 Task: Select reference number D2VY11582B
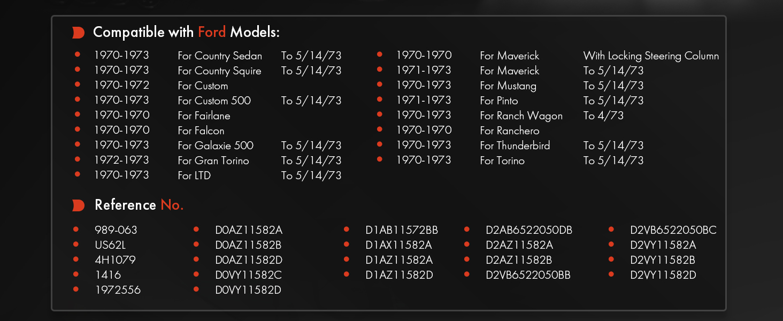pyautogui.click(x=663, y=260)
